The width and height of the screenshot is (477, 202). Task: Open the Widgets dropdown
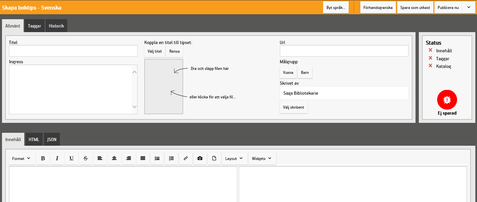(262, 159)
